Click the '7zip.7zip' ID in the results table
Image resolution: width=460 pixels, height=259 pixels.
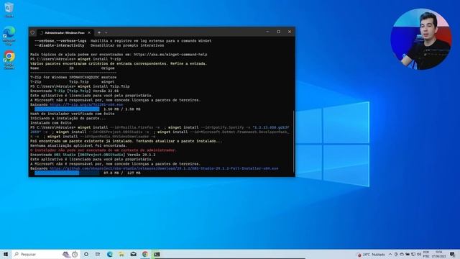(78, 82)
